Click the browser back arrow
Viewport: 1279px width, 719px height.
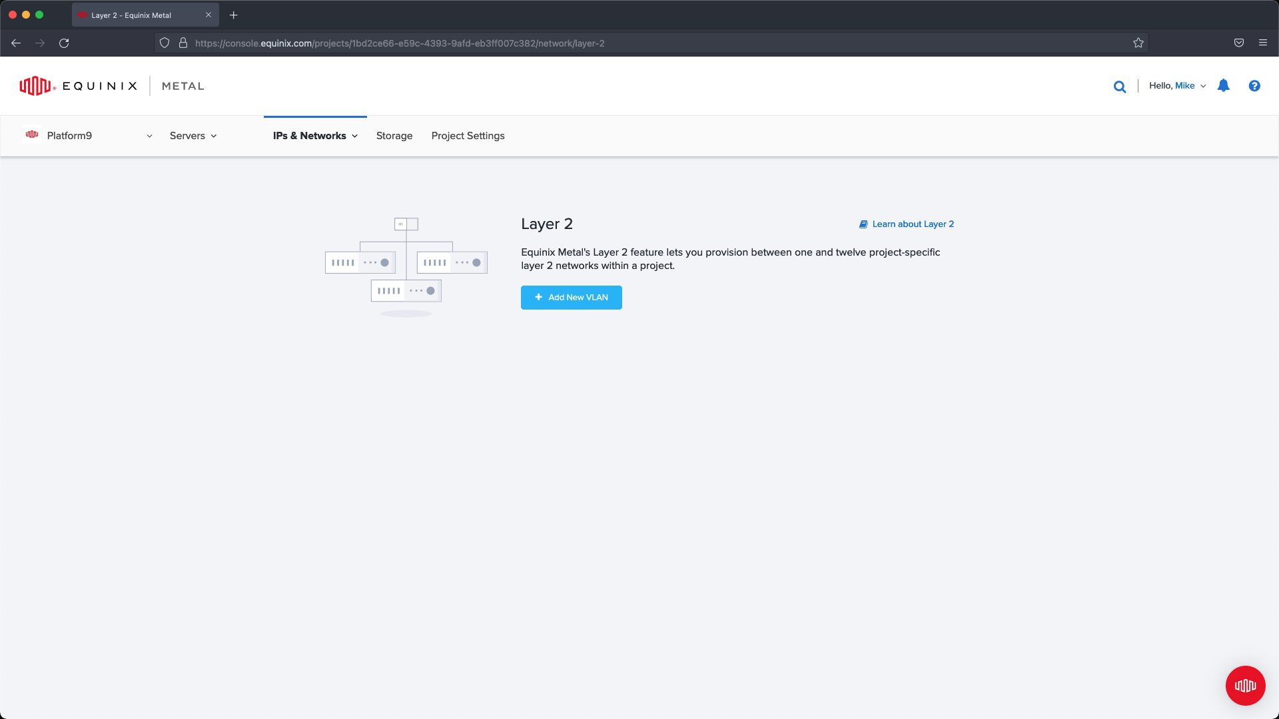point(16,43)
